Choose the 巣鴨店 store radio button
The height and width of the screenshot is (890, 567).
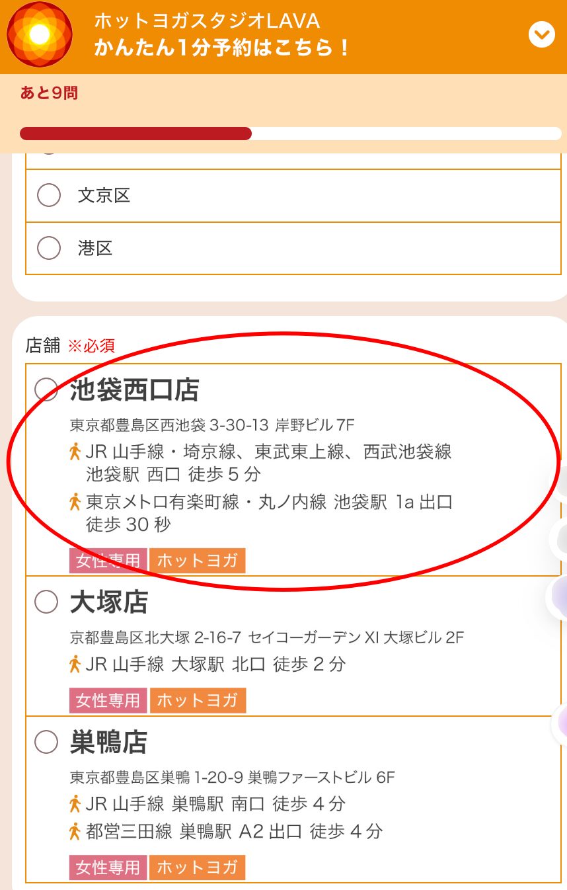coord(46,742)
